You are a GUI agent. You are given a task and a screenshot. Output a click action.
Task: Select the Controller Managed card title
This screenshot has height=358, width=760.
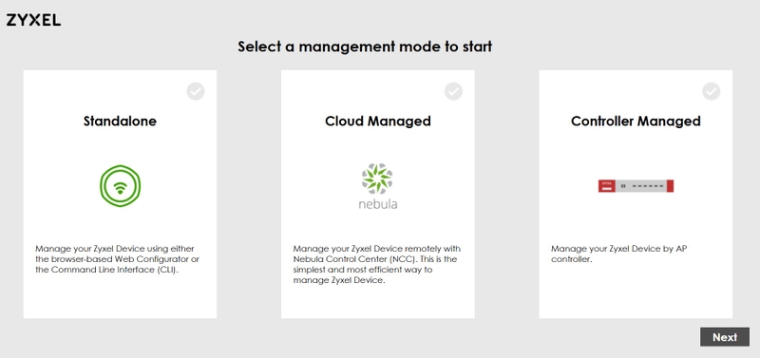[x=636, y=121]
